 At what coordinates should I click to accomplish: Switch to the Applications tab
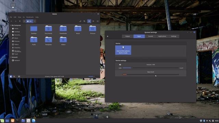pos(162,36)
